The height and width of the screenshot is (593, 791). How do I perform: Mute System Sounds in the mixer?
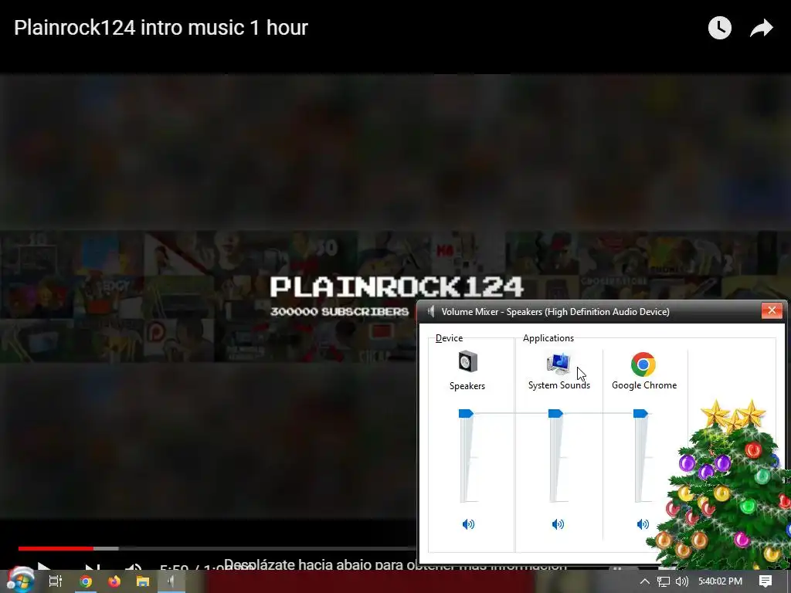pos(558,524)
